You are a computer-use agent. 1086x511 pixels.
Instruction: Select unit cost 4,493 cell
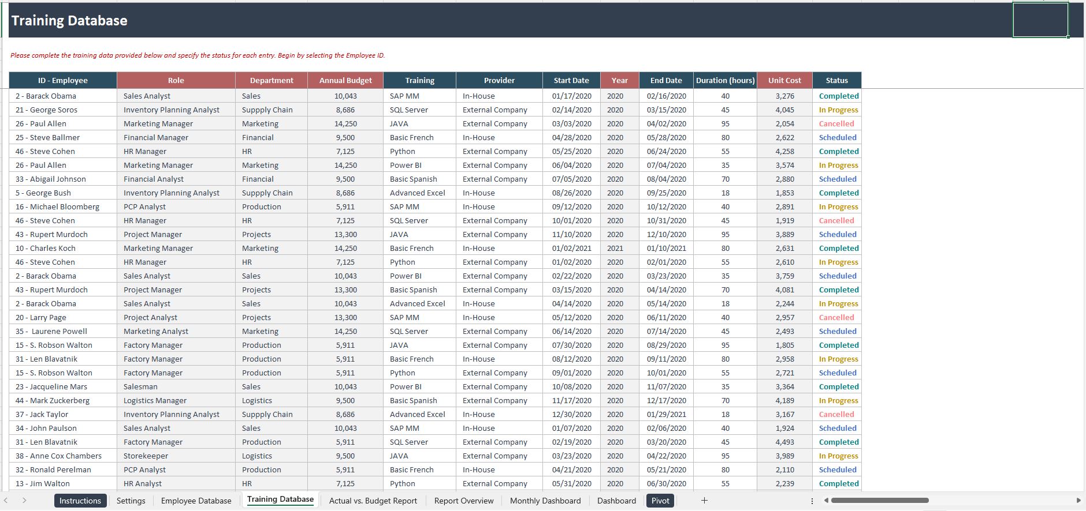784,442
